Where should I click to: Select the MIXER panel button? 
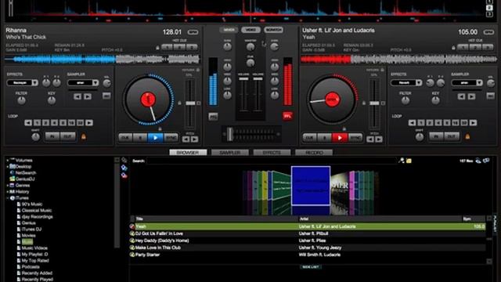tap(229, 30)
